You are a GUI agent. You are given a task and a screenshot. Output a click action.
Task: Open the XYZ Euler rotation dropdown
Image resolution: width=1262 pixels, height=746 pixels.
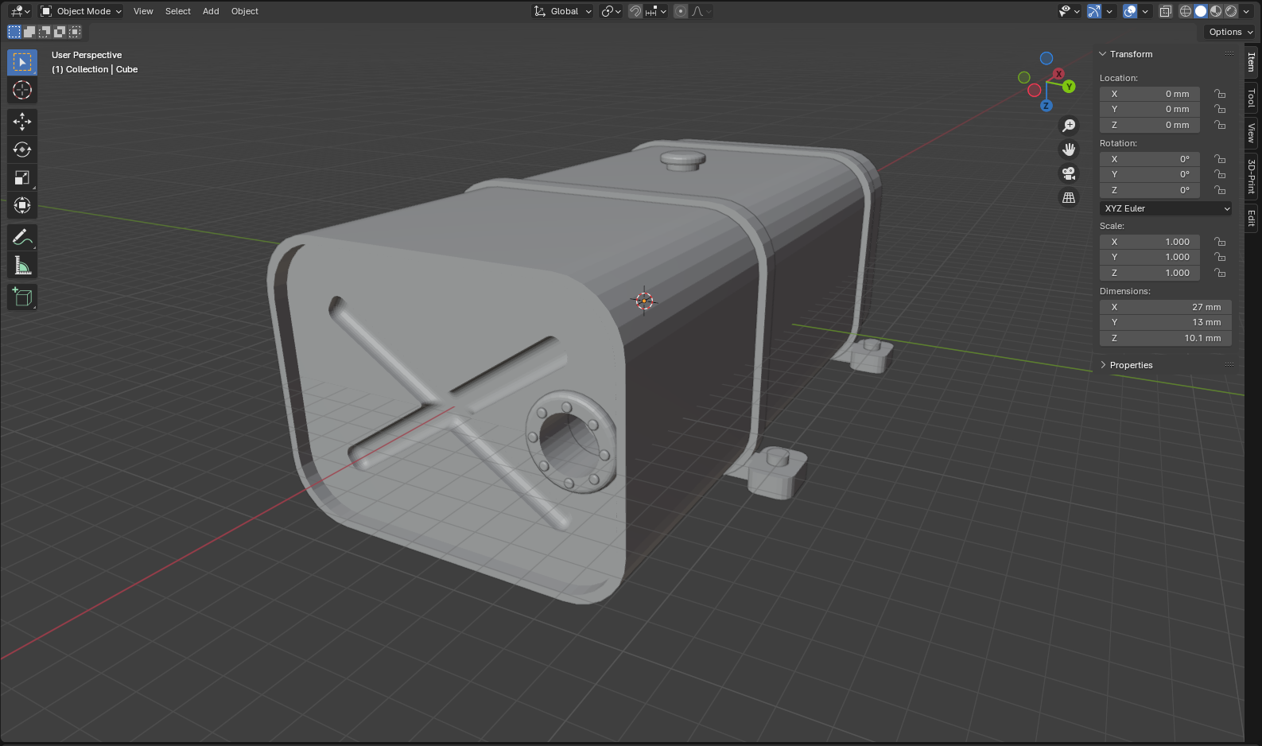pyautogui.click(x=1166, y=208)
